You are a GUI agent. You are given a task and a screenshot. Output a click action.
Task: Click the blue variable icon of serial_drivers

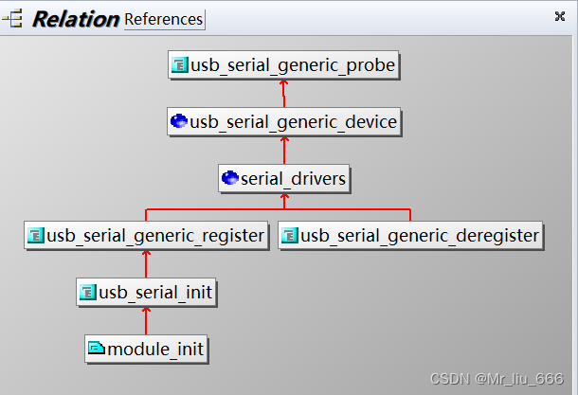230,177
